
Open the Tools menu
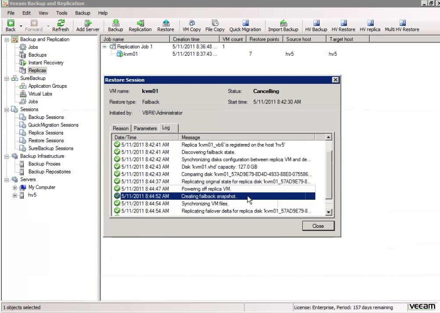point(61,13)
